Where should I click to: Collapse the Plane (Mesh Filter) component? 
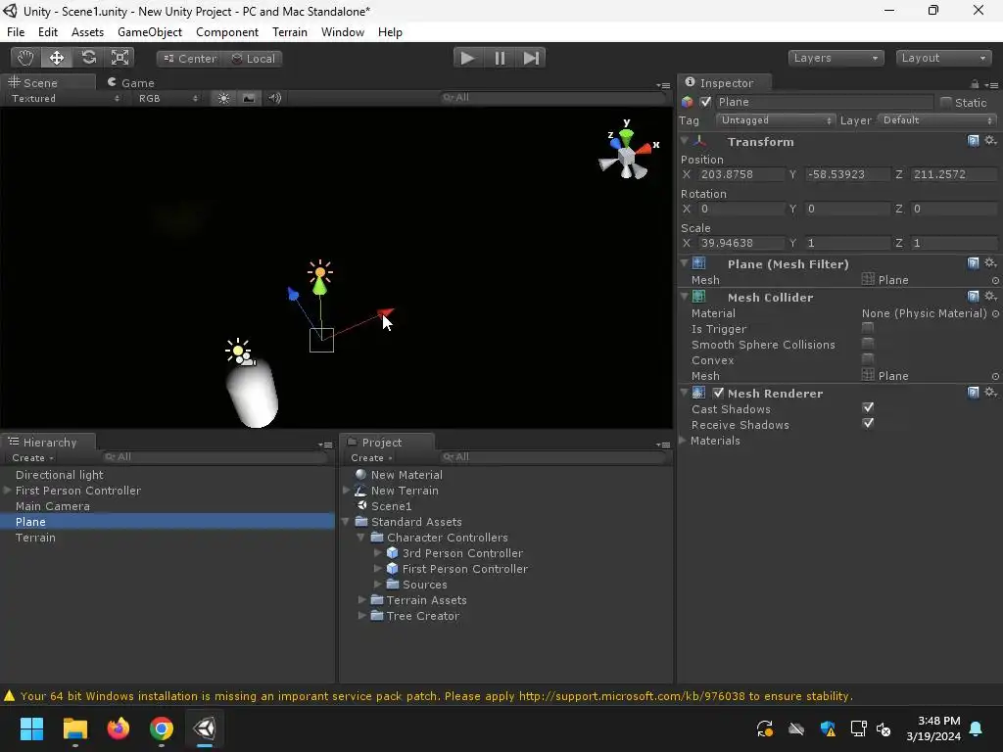pos(684,263)
